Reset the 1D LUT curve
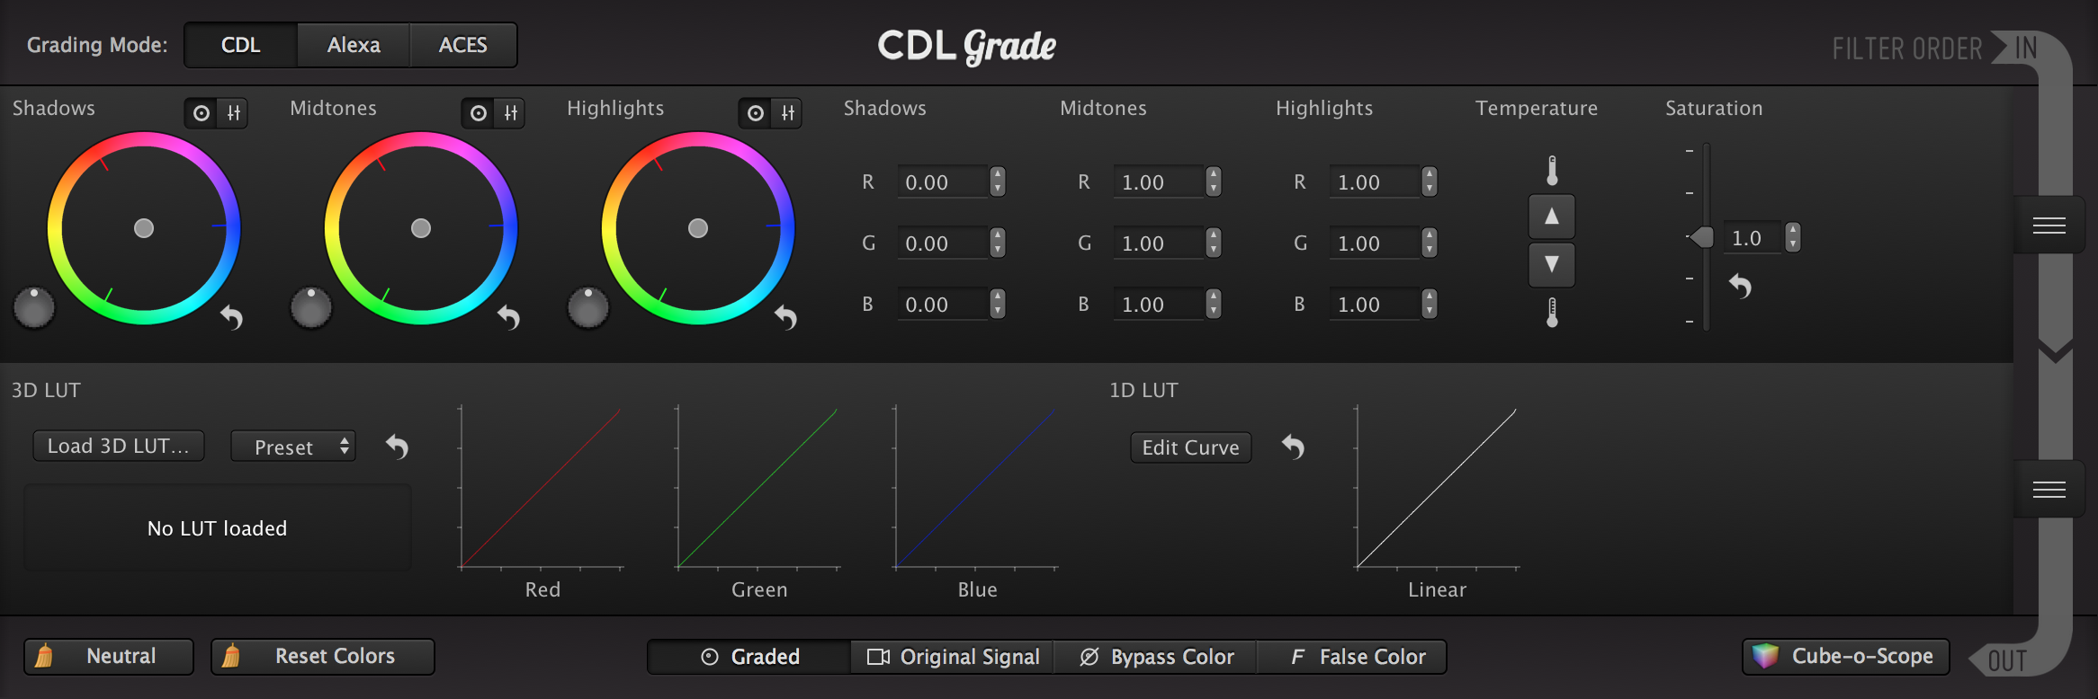Image resolution: width=2098 pixels, height=699 pixels. click(x=1293, y=447)
